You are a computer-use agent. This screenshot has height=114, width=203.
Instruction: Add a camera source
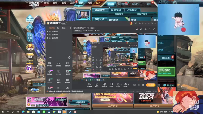pos(97,85)
